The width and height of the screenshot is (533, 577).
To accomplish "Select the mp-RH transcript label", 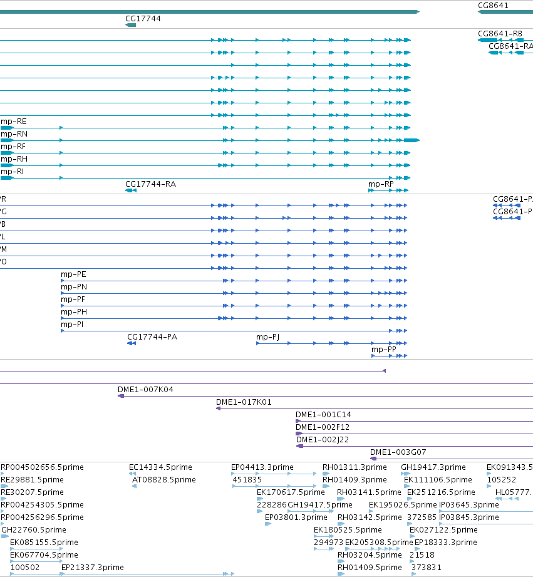I will tap(14, 159).
